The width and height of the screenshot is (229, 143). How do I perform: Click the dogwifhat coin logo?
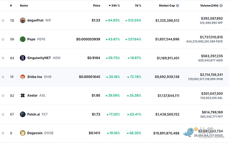23,21
